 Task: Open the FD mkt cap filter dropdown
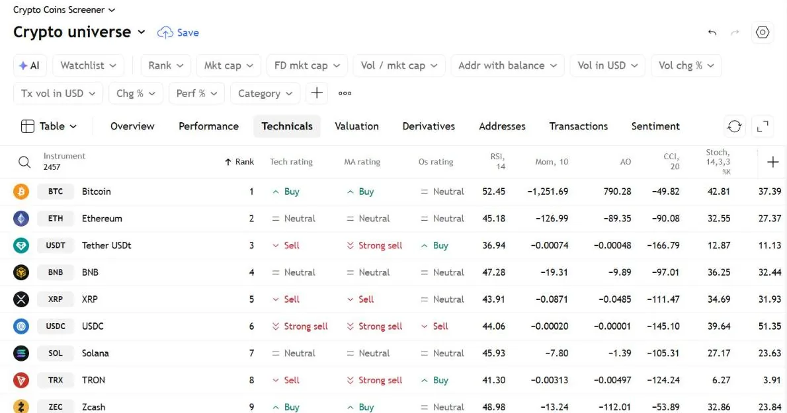307,65
